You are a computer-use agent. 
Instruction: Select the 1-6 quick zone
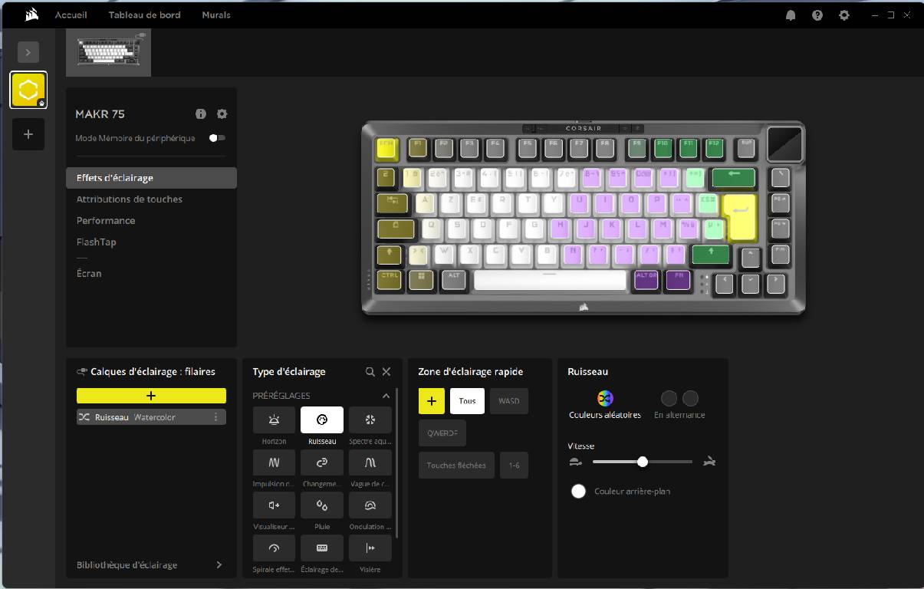[x=514, y=466]
